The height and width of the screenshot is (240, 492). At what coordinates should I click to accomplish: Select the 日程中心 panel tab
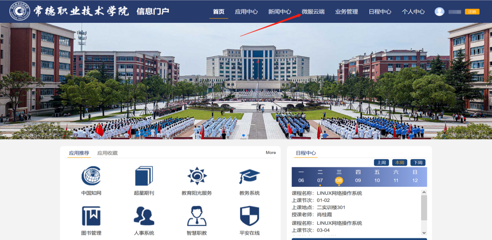coord(306,153)
